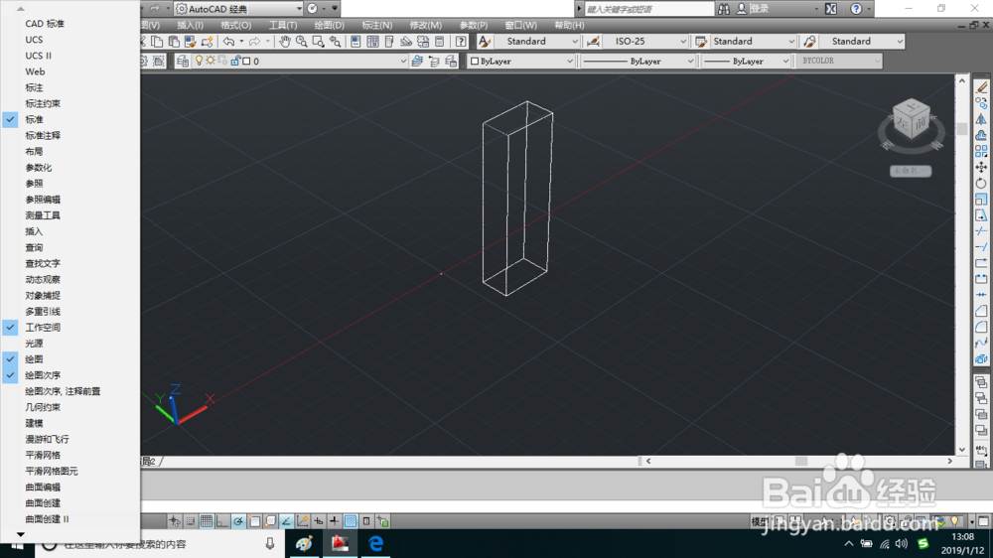Open the 格式(O) menu
The height and width of the screenshot is (558, 993).
[x=235, y=26]
